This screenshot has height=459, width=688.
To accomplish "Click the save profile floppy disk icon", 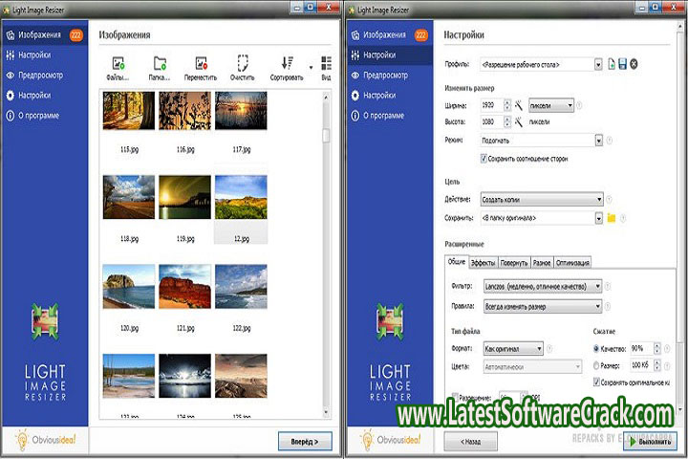I will 622,64.
